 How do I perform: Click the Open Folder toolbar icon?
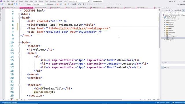12,4
